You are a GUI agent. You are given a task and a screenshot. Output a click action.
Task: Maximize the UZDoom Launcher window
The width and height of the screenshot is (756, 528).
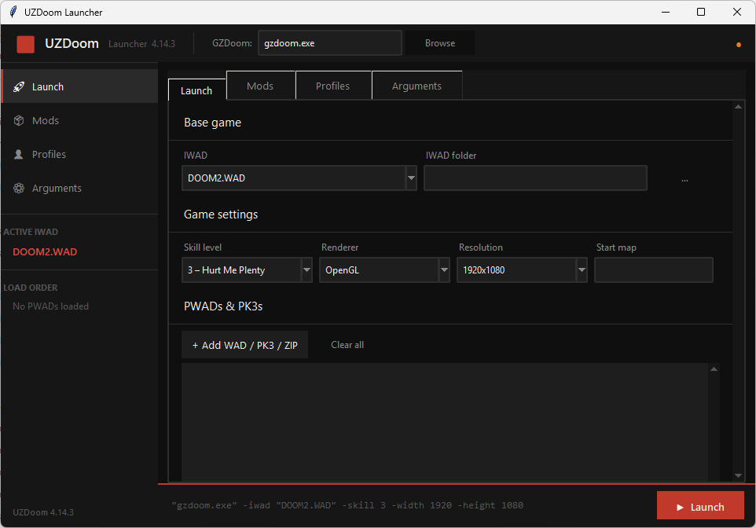click(x=701, y=12)
